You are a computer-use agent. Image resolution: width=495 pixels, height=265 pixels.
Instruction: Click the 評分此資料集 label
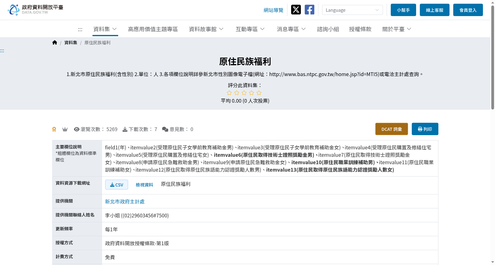245,85
